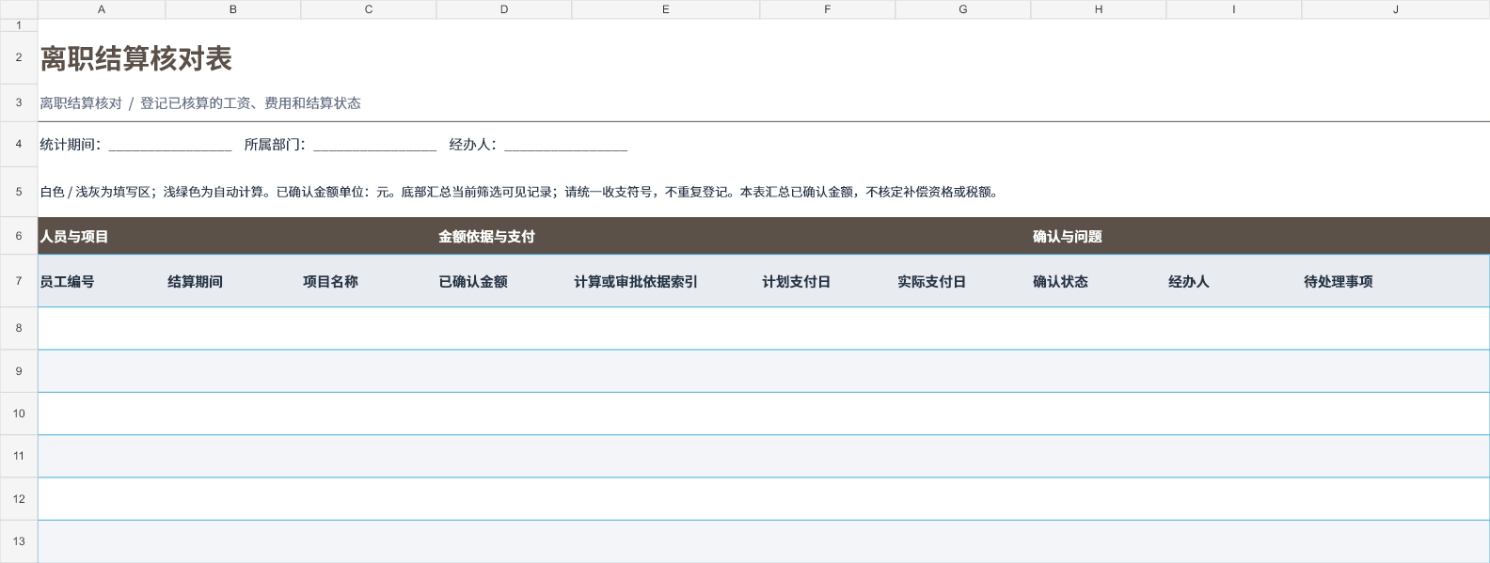Click column title 项目名称
The width and height of the screenshot is (1490, 563).
[x=330, y=282]
